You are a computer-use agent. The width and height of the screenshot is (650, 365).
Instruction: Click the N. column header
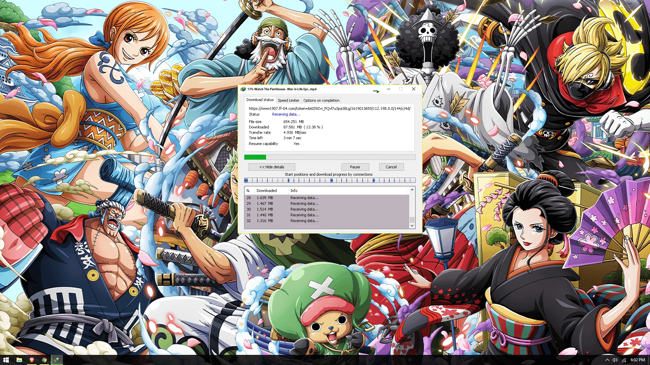(249, 191)
